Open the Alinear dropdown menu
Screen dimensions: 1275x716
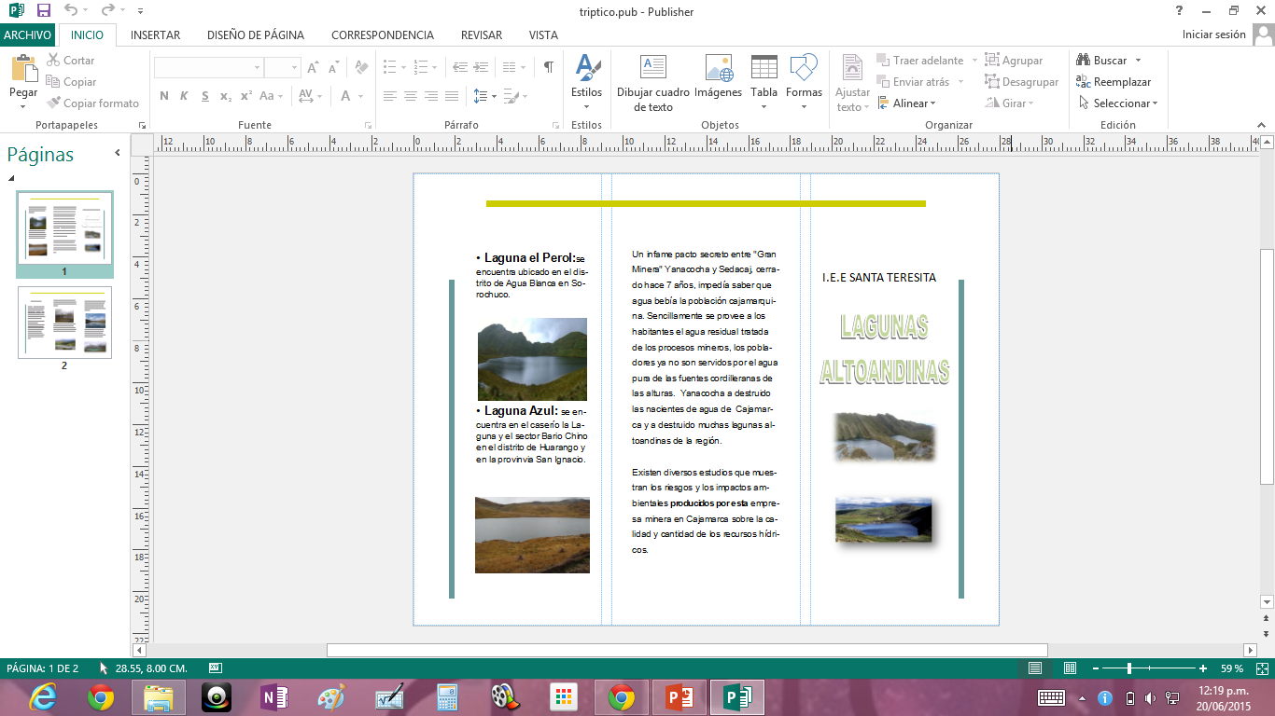(x=908, y=103)
